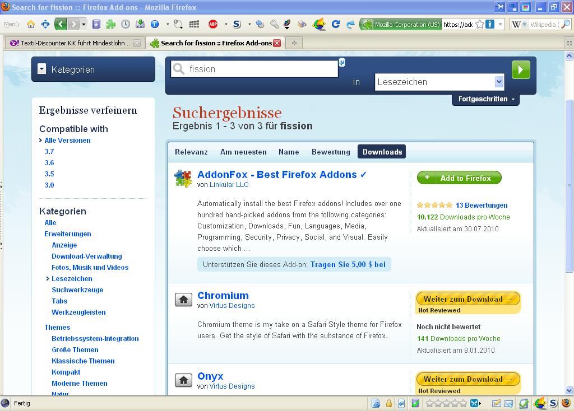
Task: Open a new tab with the plus button
Action: click(294, 43)
